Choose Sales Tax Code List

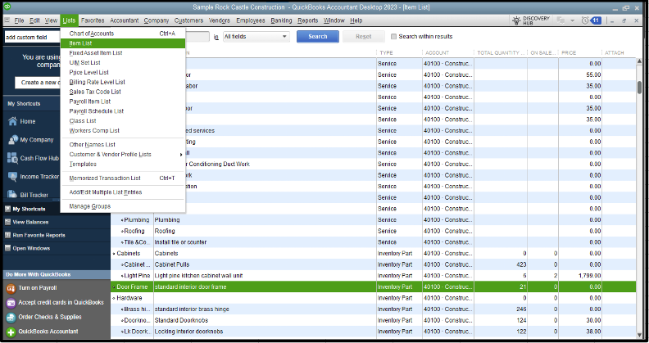click(x=123, y=92)
